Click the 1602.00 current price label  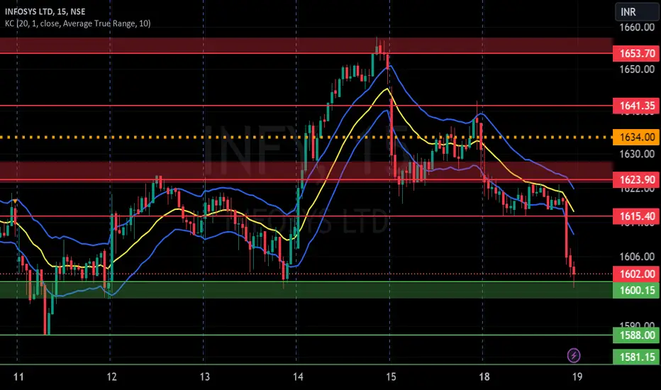click(x=636, y=274)
